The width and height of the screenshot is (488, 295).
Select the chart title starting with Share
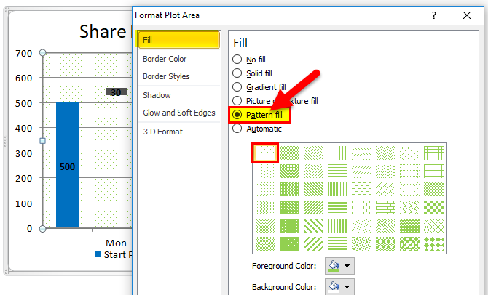coord(106,32)
